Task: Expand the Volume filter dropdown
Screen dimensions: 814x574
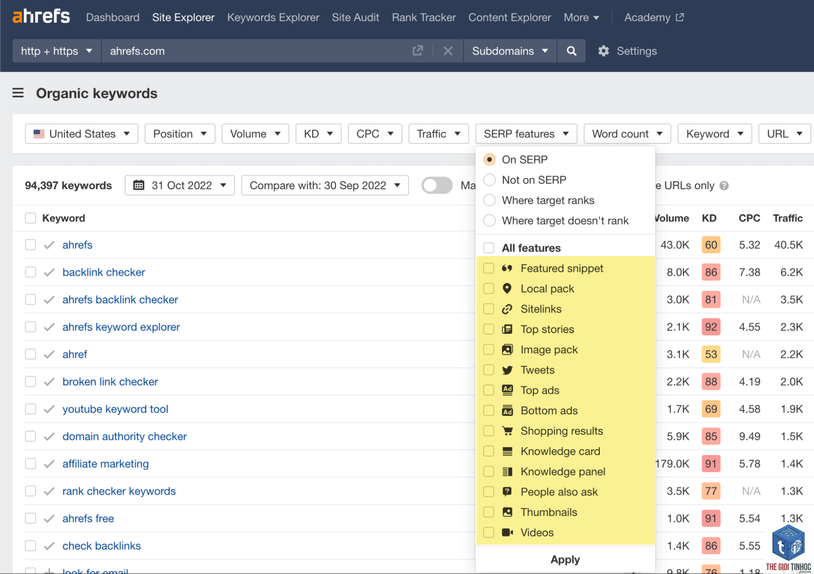Action: 255,134
